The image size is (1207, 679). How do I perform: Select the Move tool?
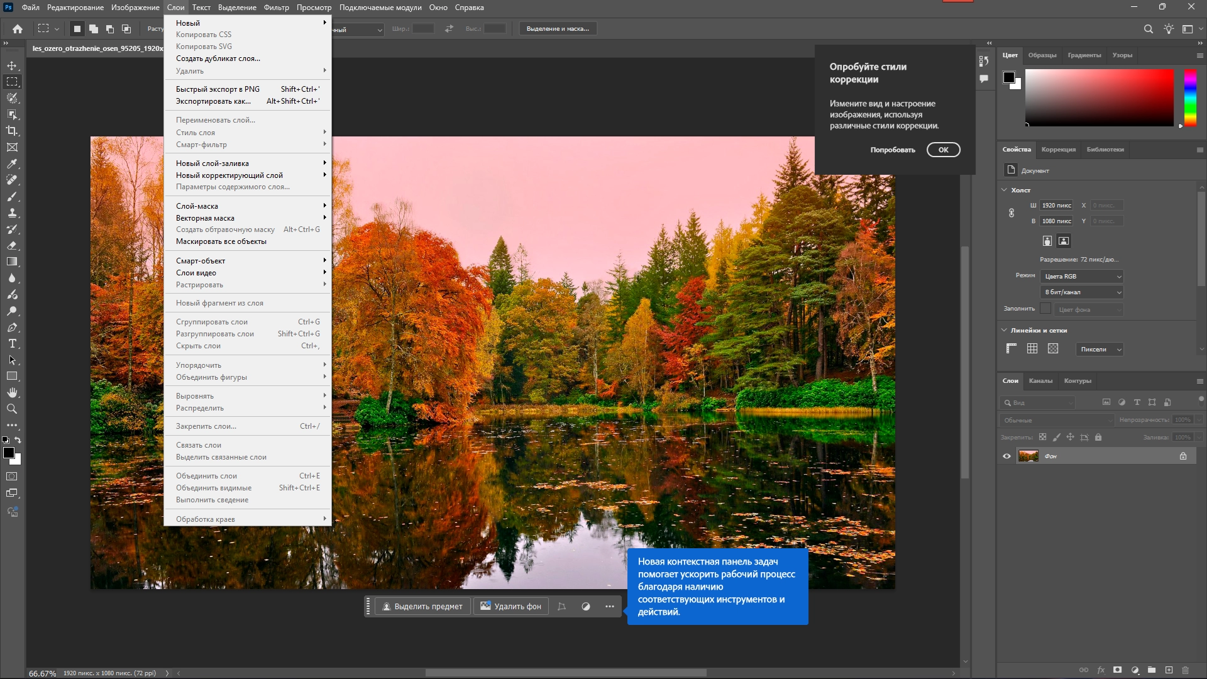click(12, 65)
